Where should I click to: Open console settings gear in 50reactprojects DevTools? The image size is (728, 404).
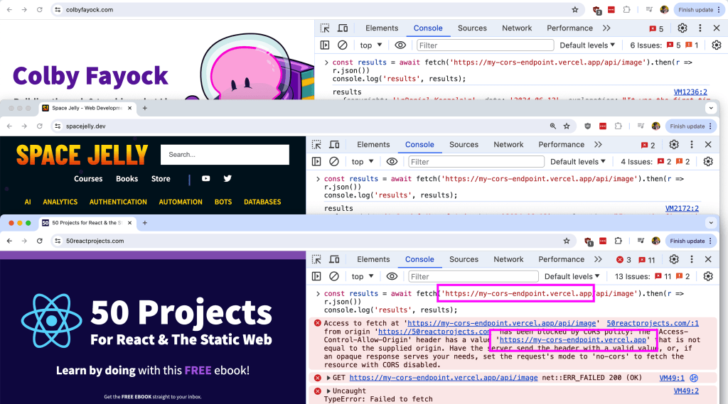pos(708,276)
